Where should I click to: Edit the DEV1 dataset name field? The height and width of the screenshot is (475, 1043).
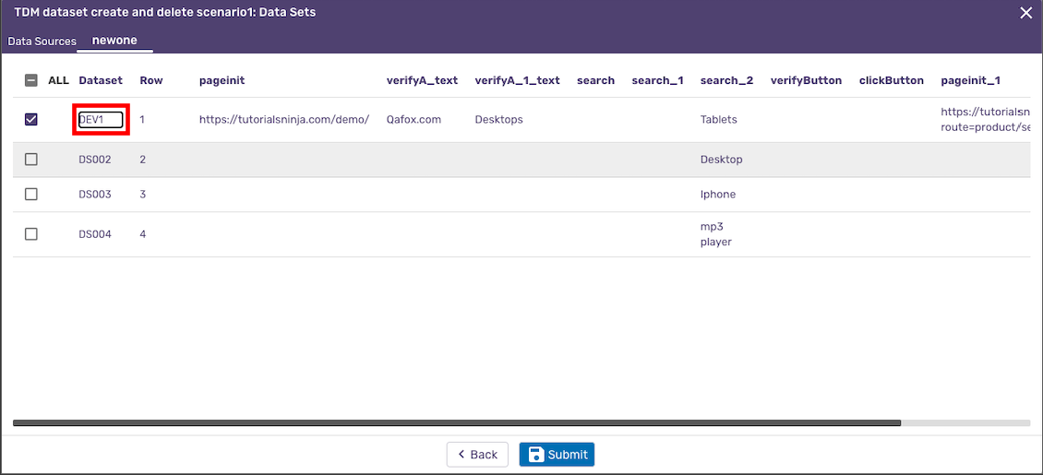pyautogui.click(x=101, y=120)
